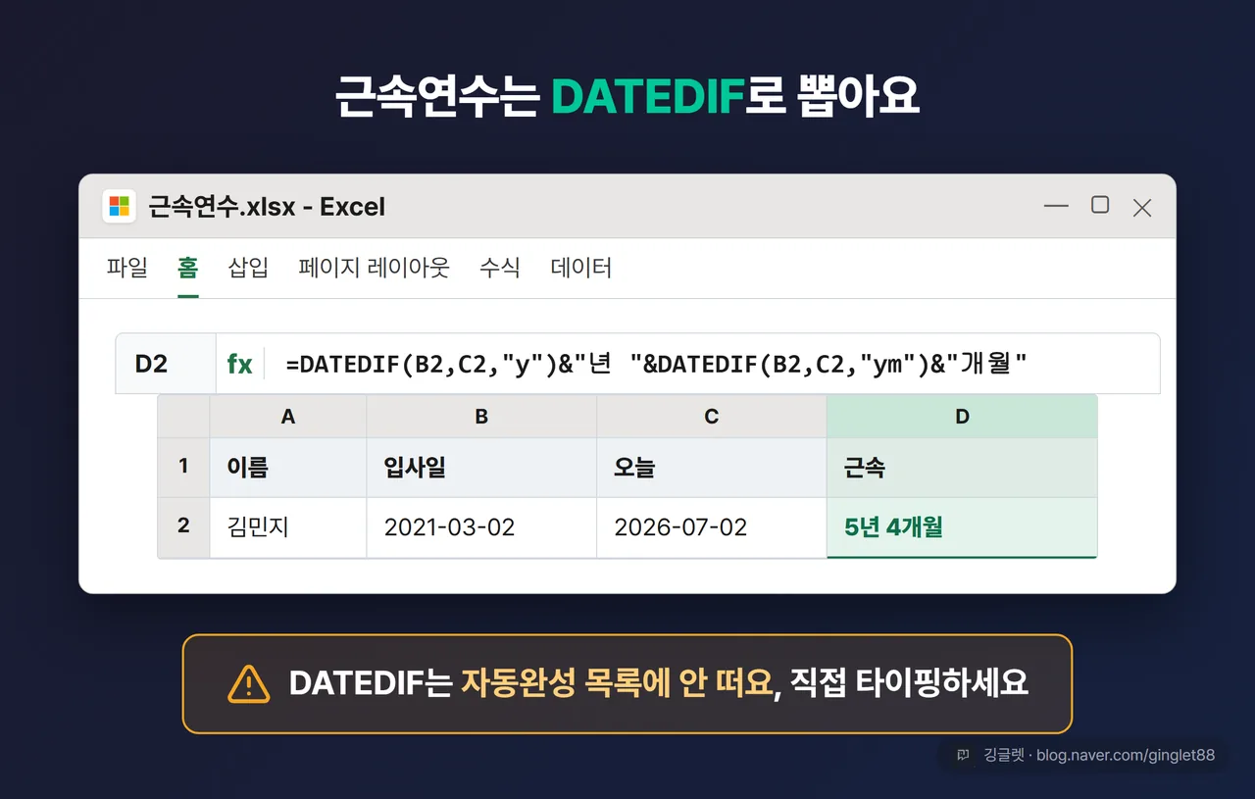Select column A header
The height and width of the screenshot is (799, 1255).
(288, 417)
